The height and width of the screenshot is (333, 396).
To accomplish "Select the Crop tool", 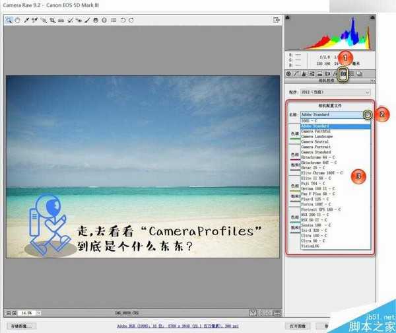I will click(52, 20).
